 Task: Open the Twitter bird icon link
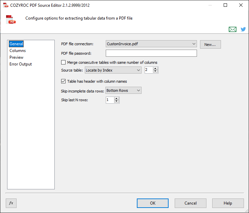coord(243,29)
